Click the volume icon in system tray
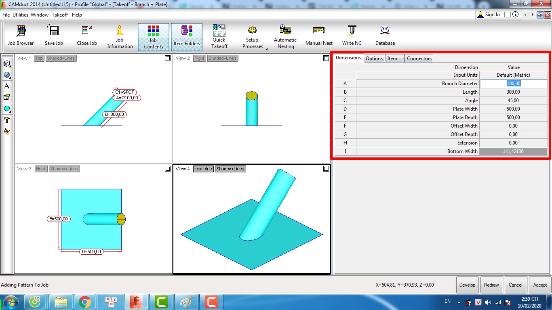The image size is (552, 310). pyautogui.click(x=488, y=302)
